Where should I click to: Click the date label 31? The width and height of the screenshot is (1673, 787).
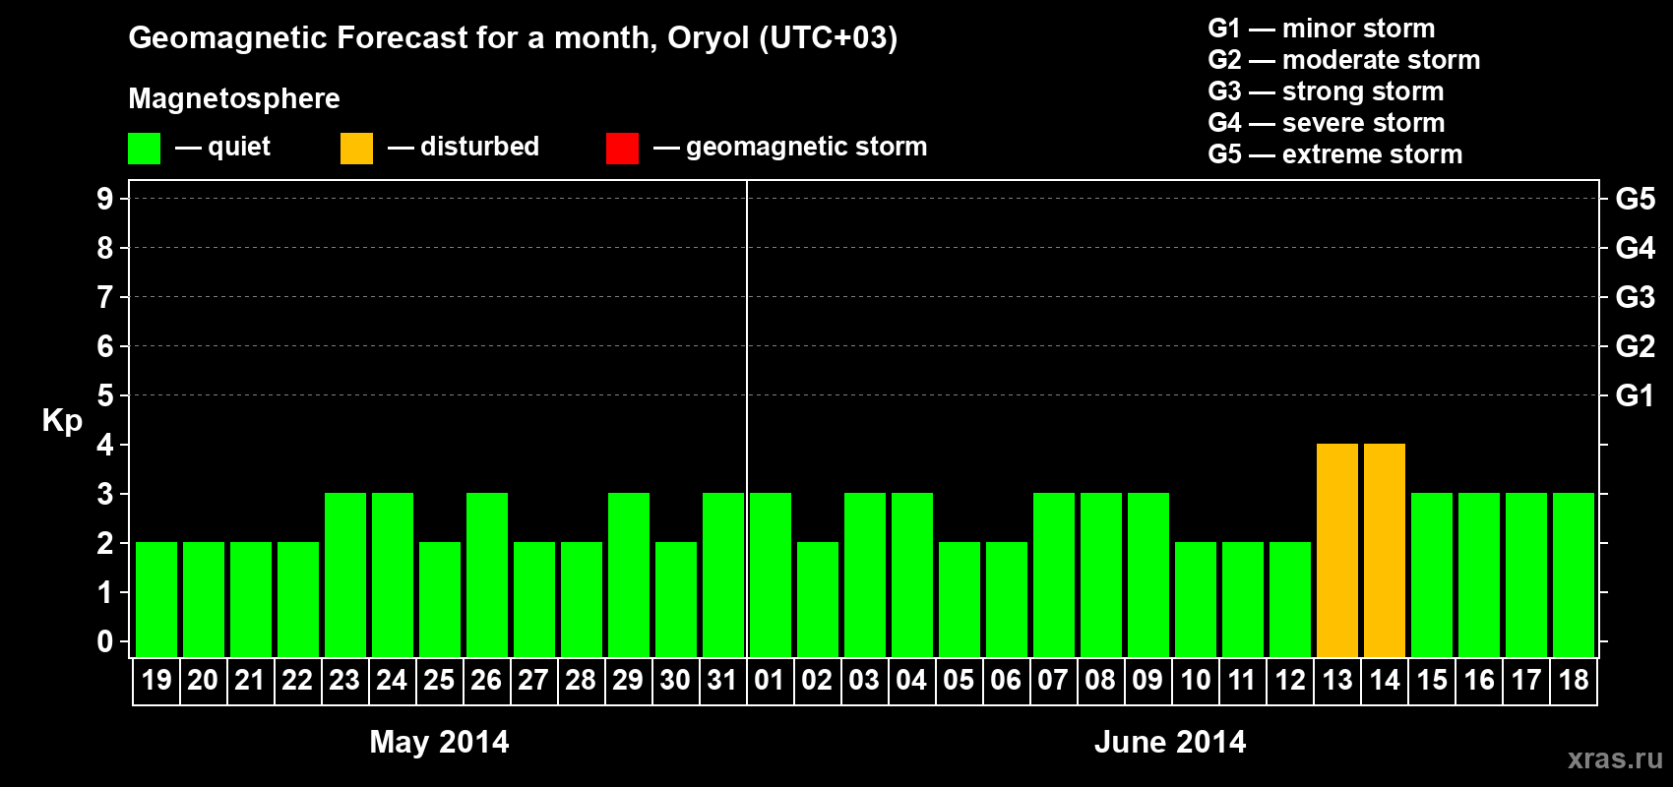[722, 680]
